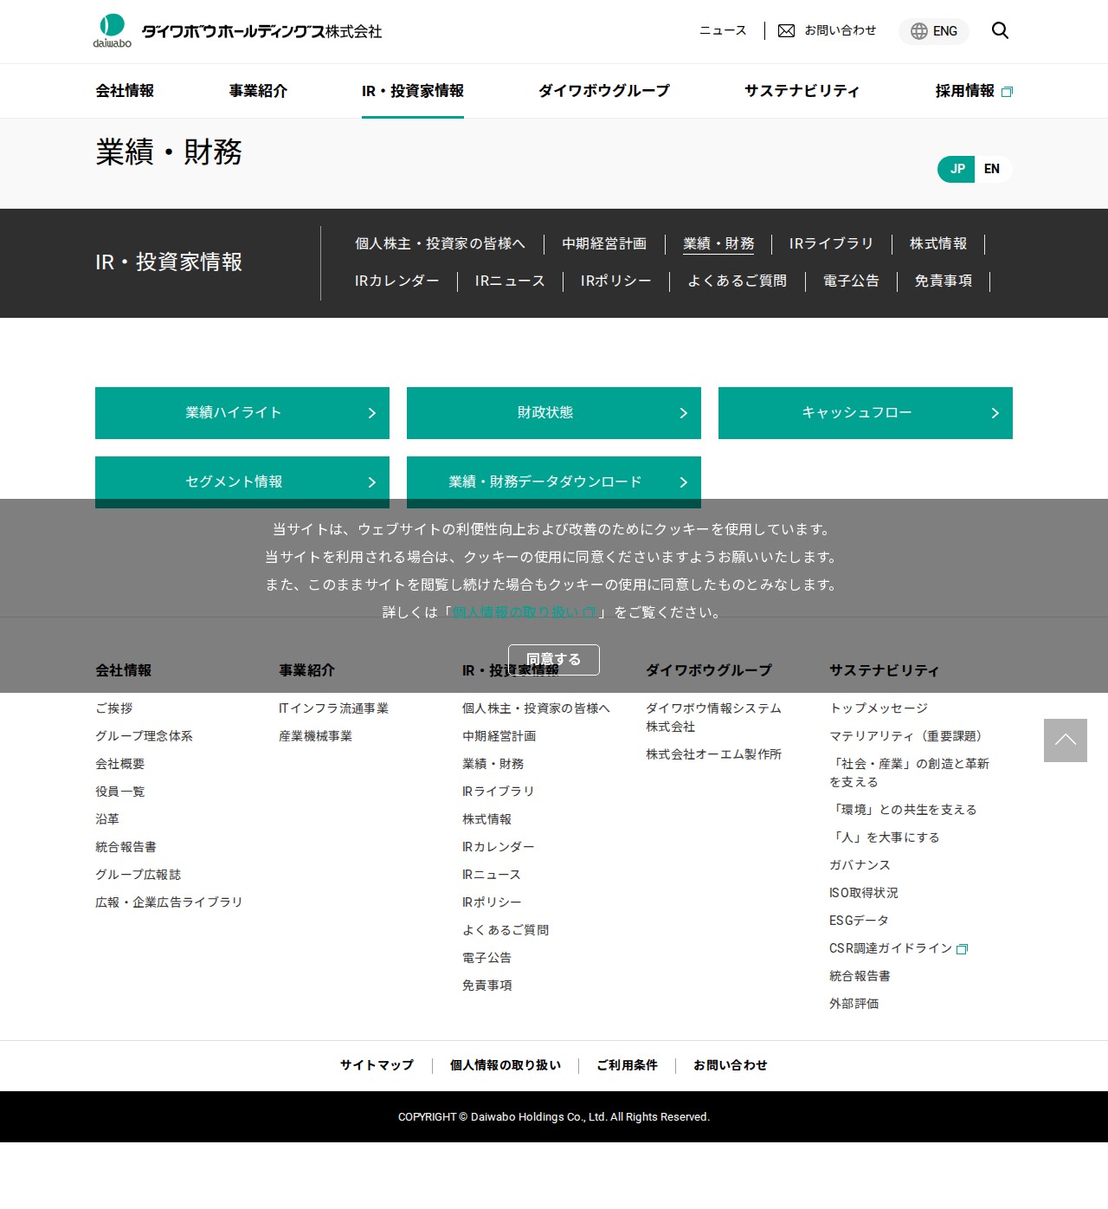Screen dimensions: 1108x1209
Task: Open ESGデータ footer link
Action: 859,921
